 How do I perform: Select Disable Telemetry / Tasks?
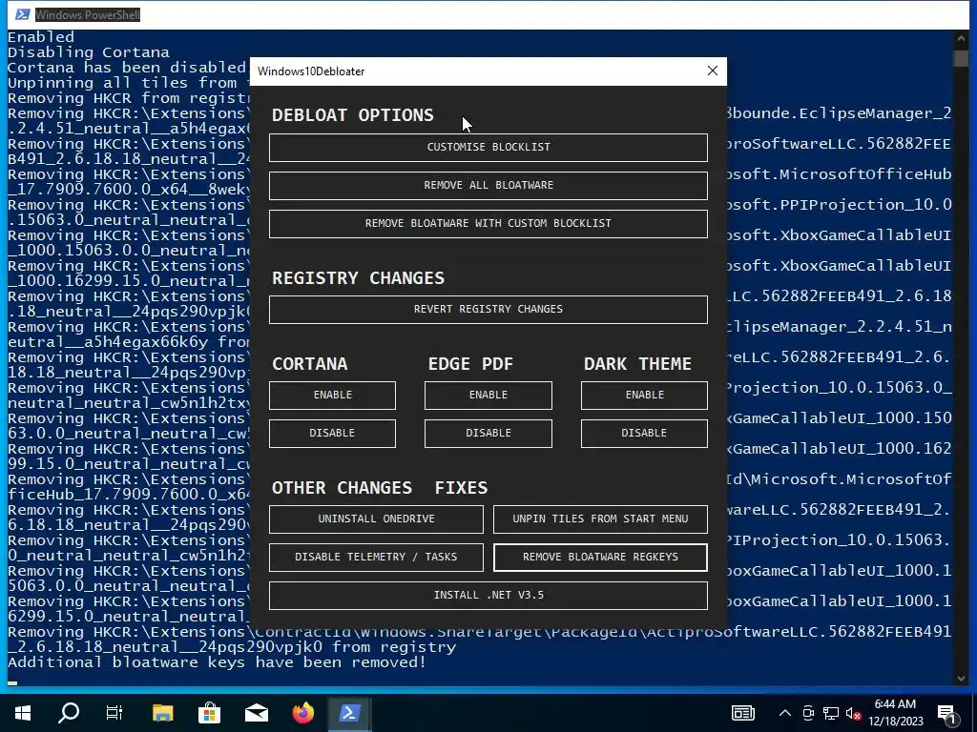coord(376,557)
